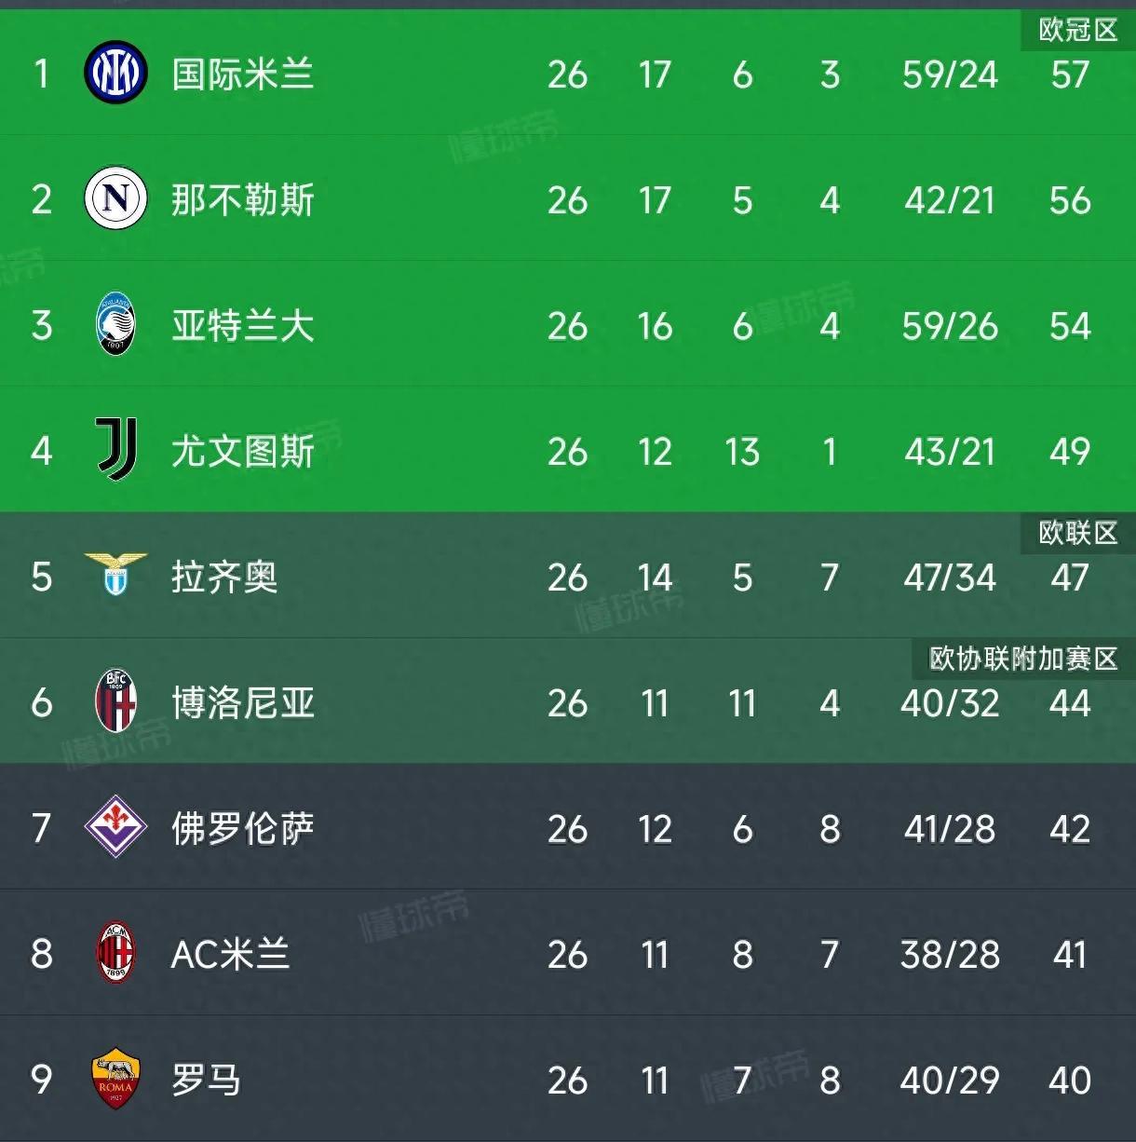Click the AC Milan club badge
1136x1142 pixels.
click(x=116, y=952)
